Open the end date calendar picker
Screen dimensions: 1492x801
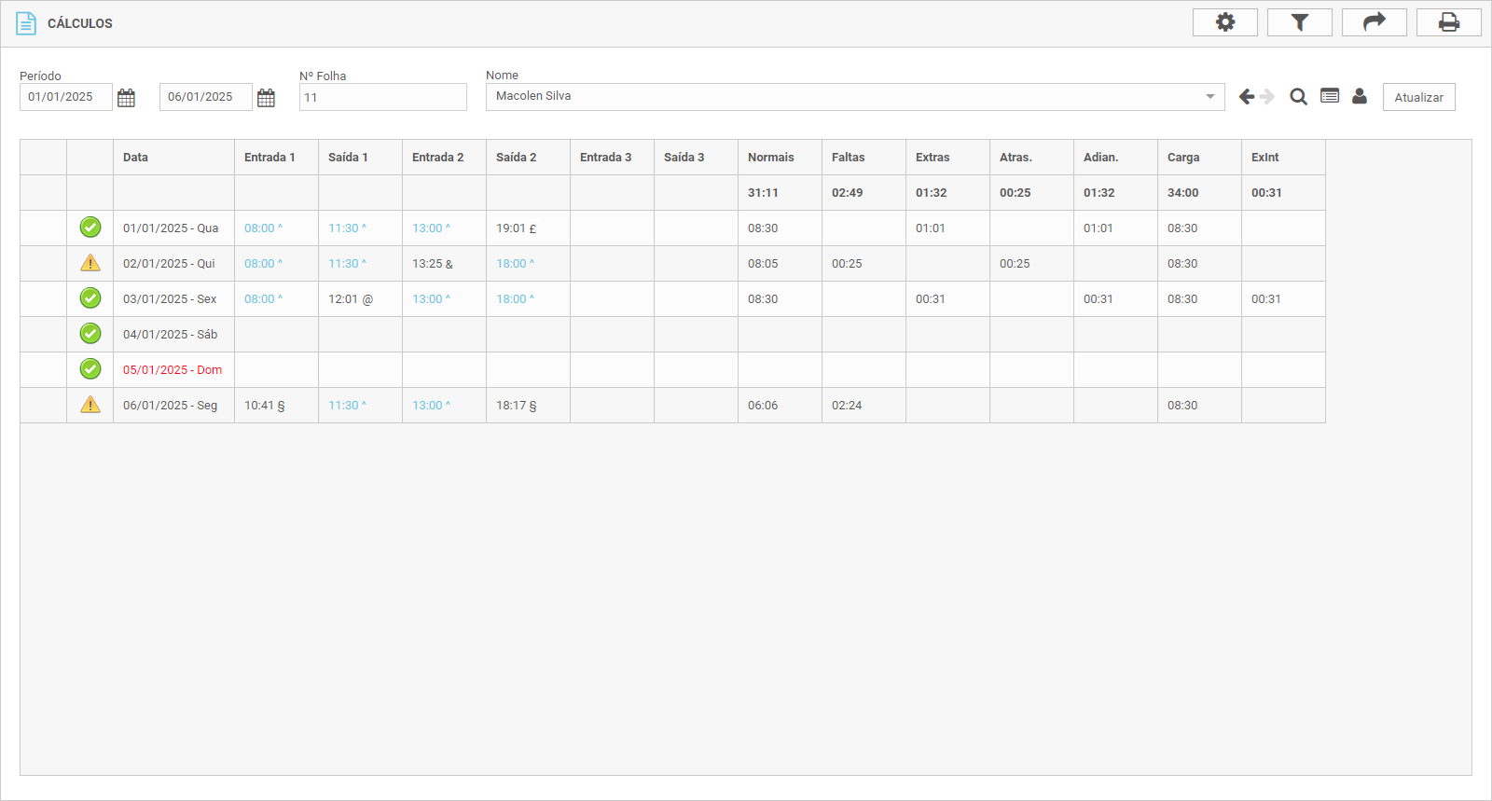pyautogui.click(x=267, y=98)
